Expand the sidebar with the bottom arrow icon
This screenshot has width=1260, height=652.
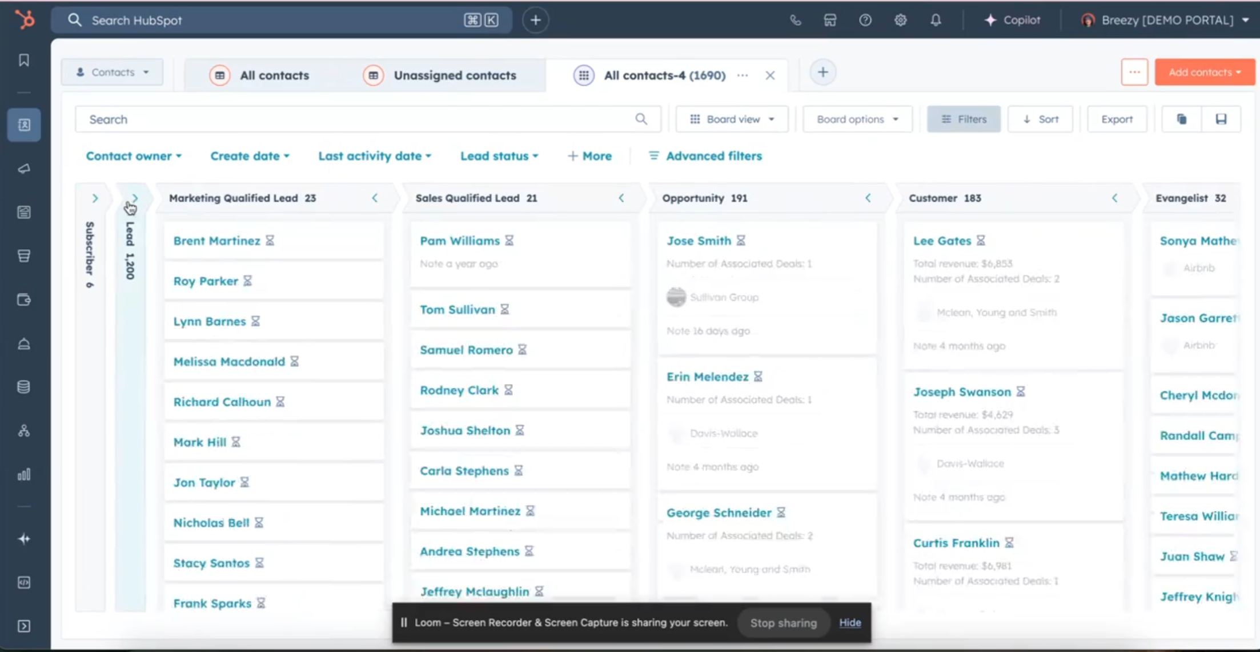click(x=24, y=626)
